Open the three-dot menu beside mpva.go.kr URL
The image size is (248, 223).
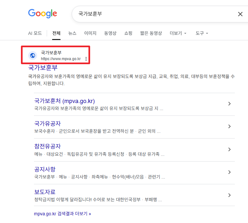(86, 59)
